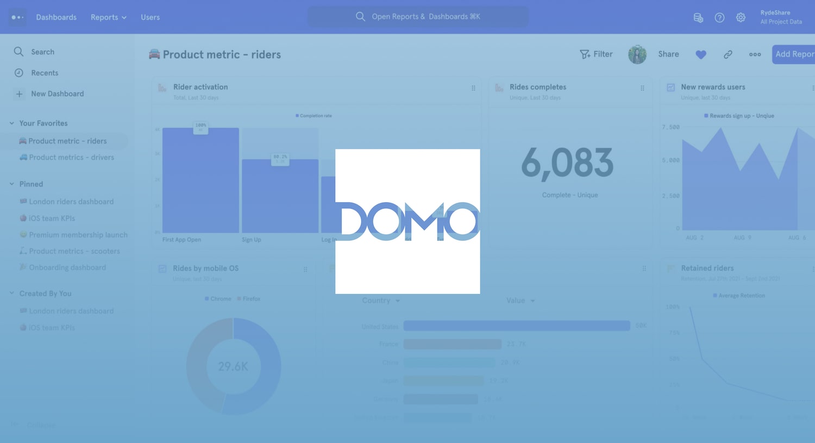This screenshot has height=443, width=815.
Task: Open the settings gear in the top bar
Action: point(741,17)
